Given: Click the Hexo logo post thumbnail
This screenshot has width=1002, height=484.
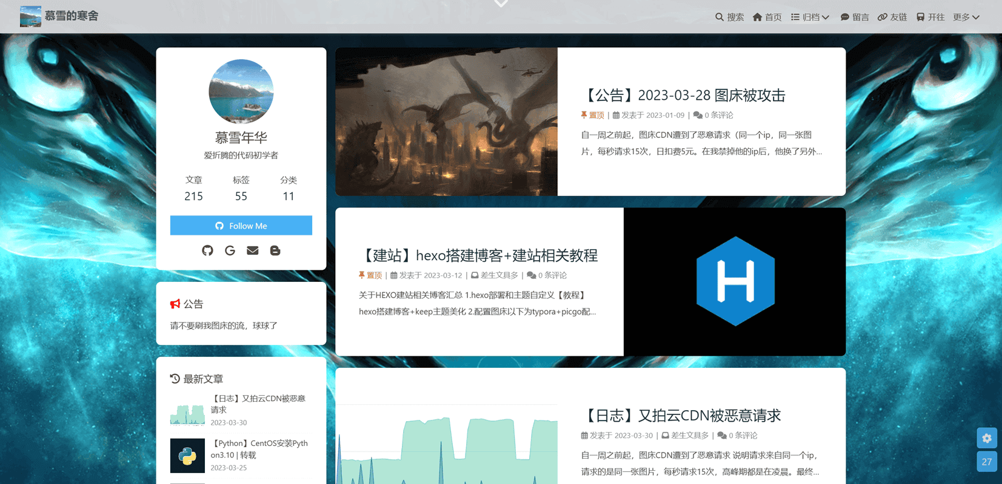Looking at the screenshot, I should tap(734, 281).
